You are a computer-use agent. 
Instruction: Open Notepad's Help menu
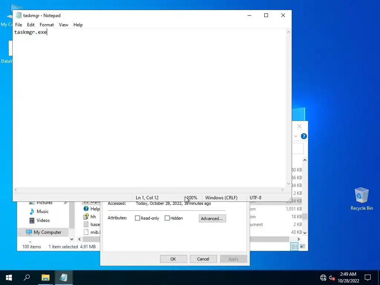click(x=78, y=25)
